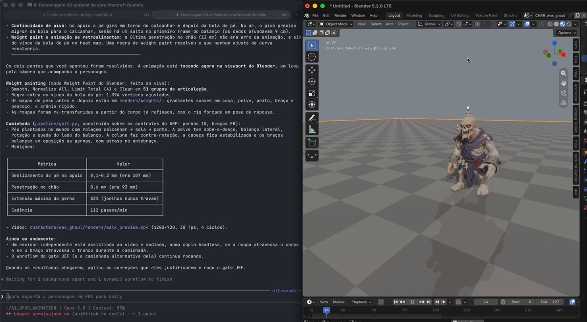Activate the Rotate tool in Blender toolbar
Image resolution: width=587 pixels, height=322 pixels.
coord(312,82)
